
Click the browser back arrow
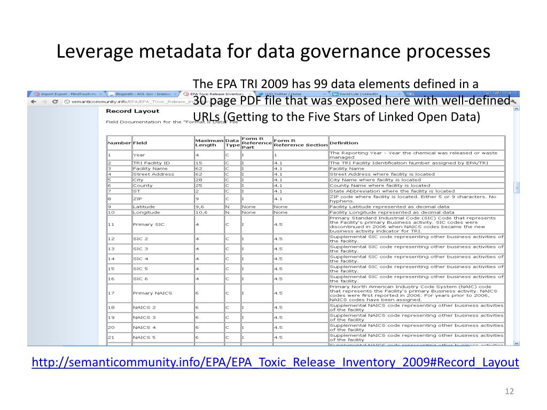click(x=34, y=102)
